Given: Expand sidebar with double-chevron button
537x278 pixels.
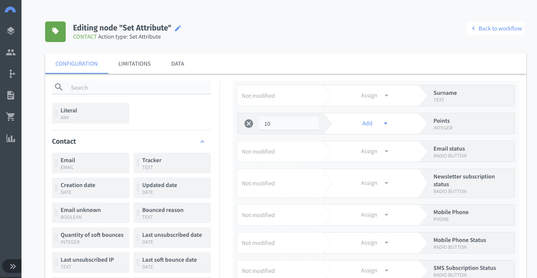Looking at the screenshot, I should click(x=13, y=266).
